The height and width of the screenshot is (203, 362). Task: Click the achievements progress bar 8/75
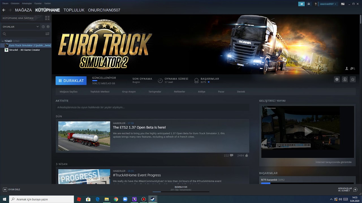tap(307, 183)
